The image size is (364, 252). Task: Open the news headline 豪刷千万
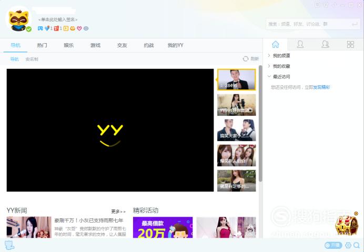tap(89, 220)
